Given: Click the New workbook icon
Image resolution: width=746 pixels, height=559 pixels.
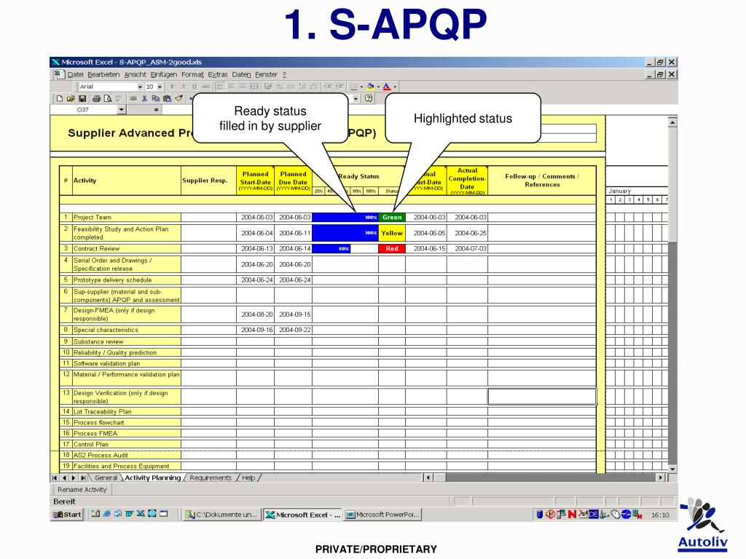Looking at the screenshot, I should pos(60,98).
